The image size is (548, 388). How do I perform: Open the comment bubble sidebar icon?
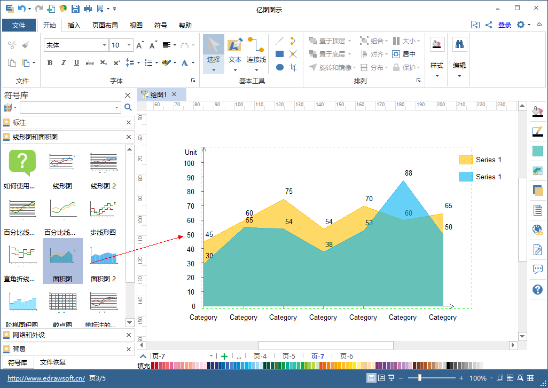point(537,270)
